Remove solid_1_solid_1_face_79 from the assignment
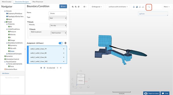The height and width of the screenshot is (95, 173). point(64,49)
